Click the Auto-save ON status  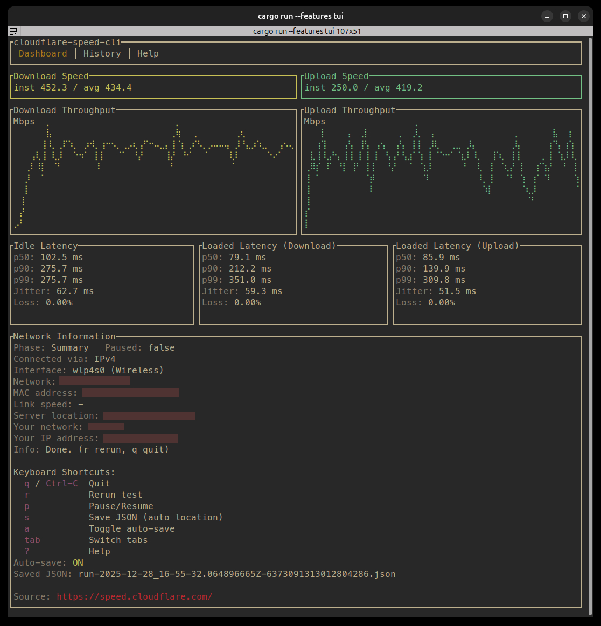pos(78,562)
